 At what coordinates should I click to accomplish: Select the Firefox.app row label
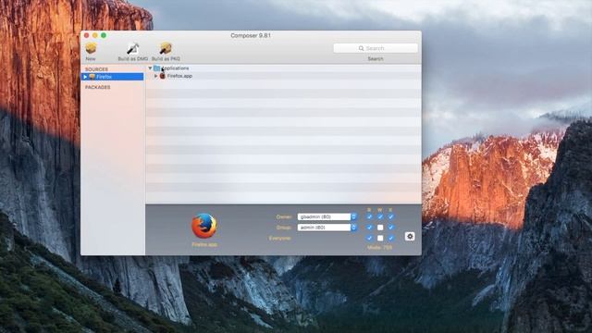[179, 76]
